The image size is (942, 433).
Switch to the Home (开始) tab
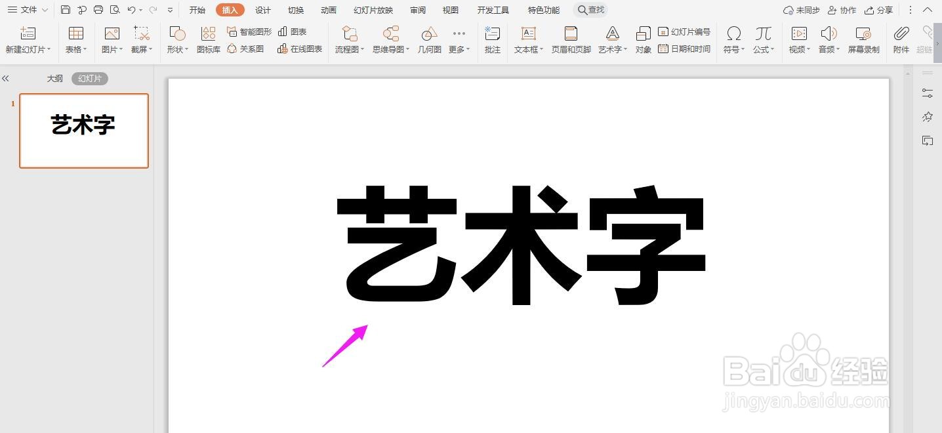(x=197, y=10)
